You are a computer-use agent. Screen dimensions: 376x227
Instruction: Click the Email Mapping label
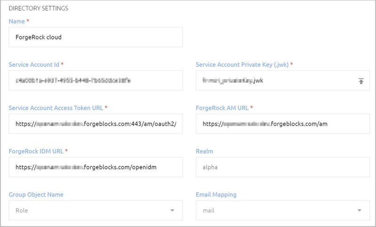pos(216,195)
